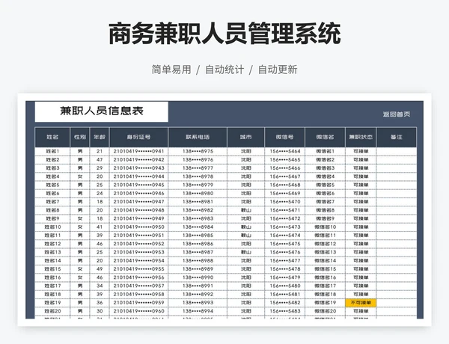449x344 pixels.
Task: Select age cell 41 in 姓名10 row
Action: click(x=100, y=227)
